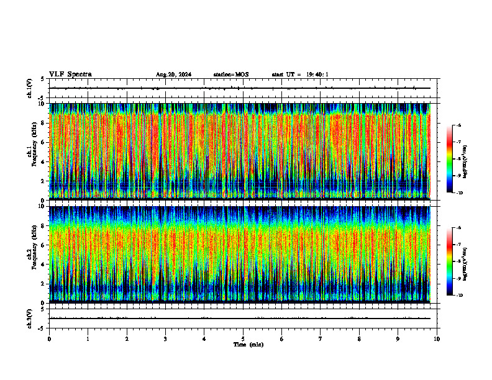The height and width of the screenshot is (380, 492).
Task: Click the "VLF Spectra" plot title
Action: [70, 75]
